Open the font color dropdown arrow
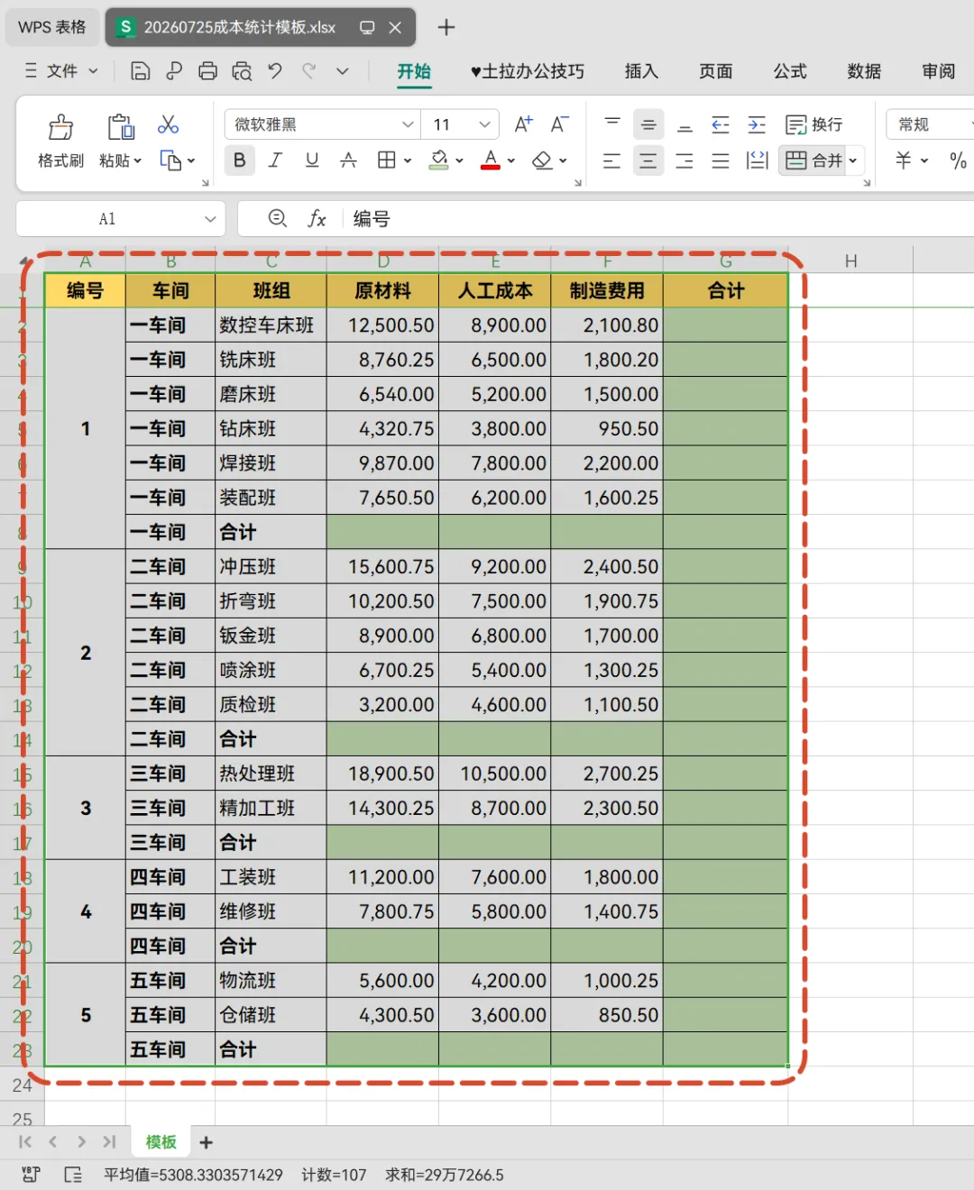 click(x=510, y=160)
